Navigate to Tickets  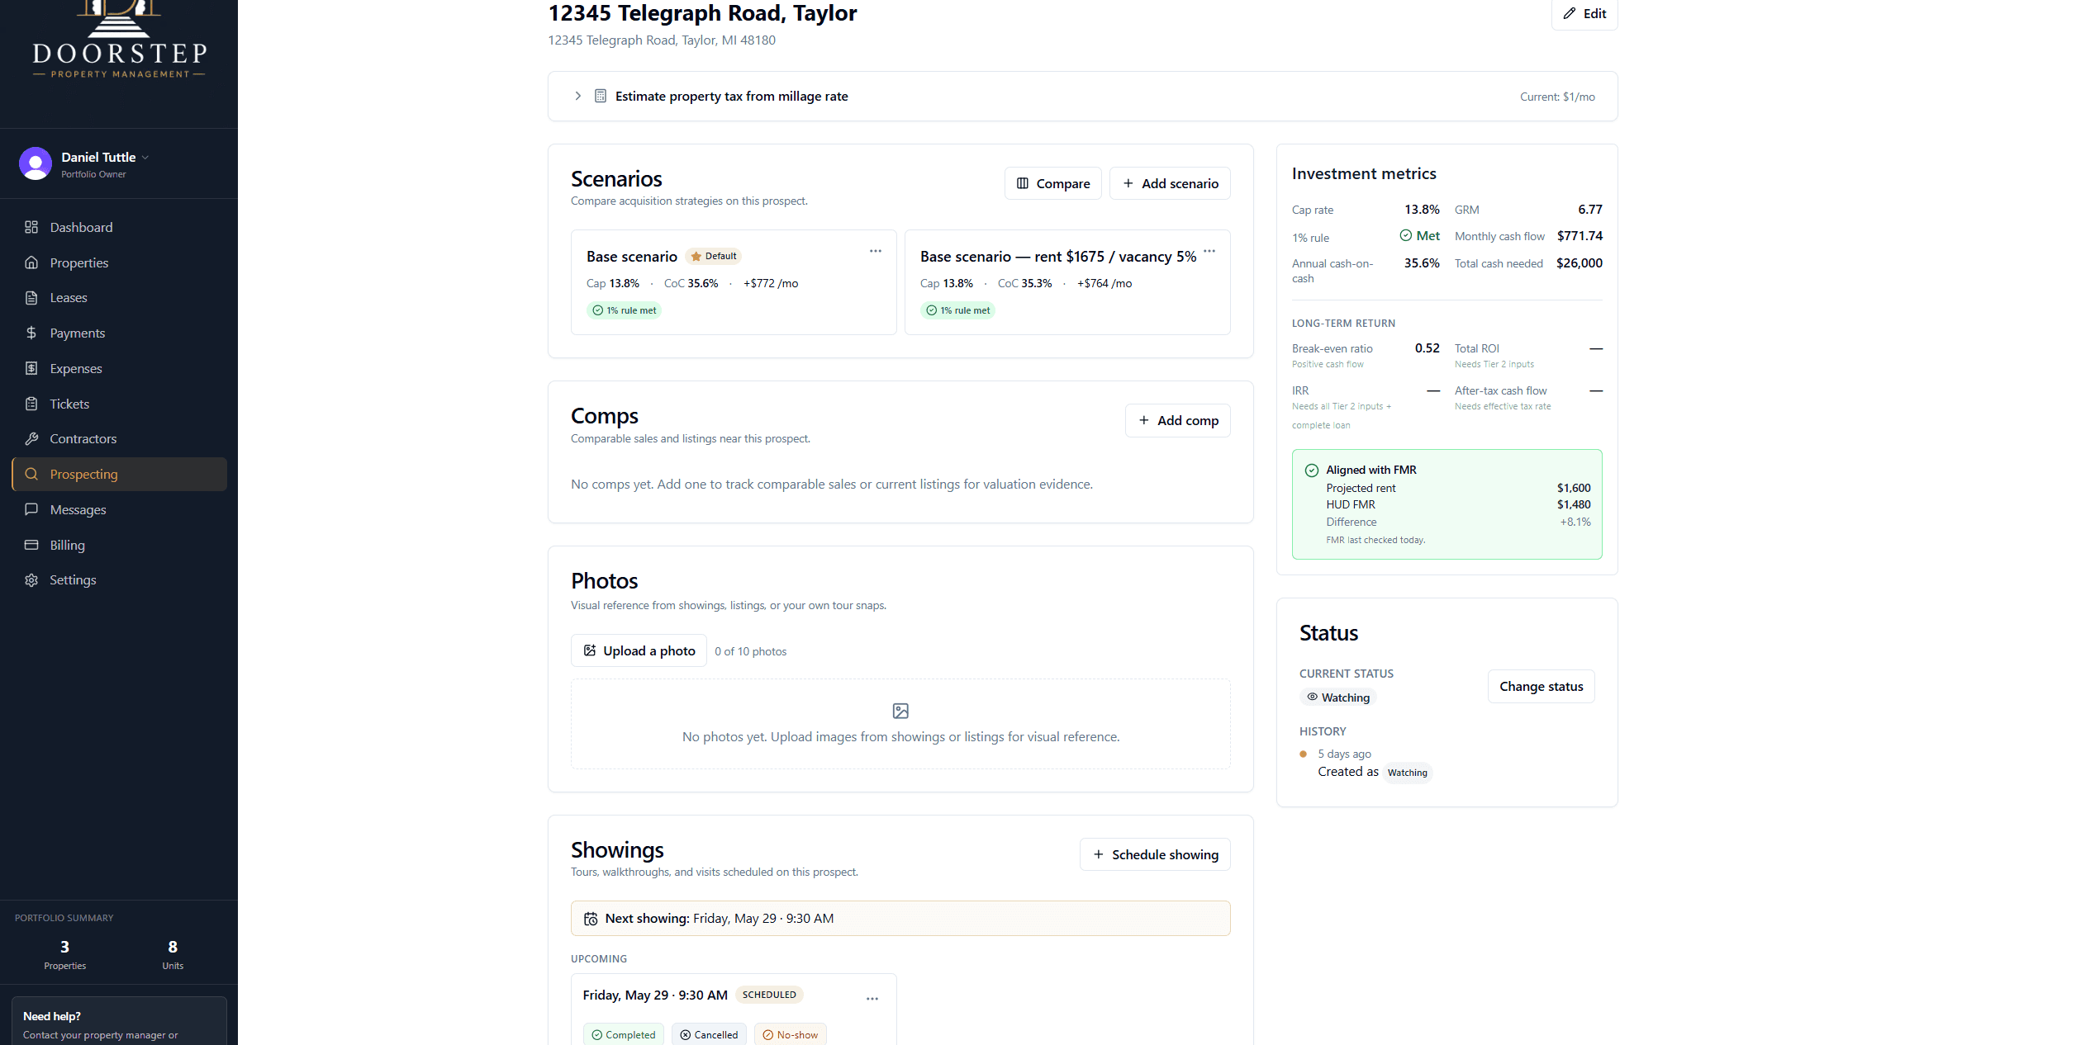119,404
